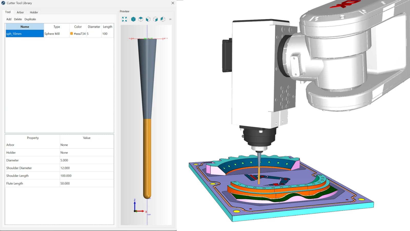Switch to the Holder tab
Image resolution: width=410 pixels, height=231 pixels.
[x=34, y=12]
